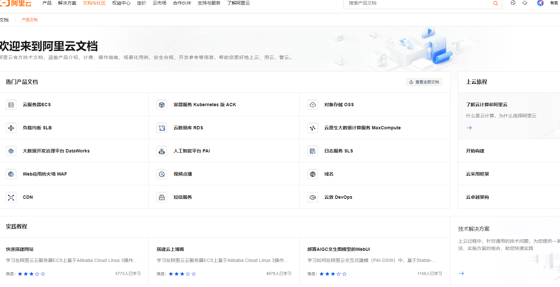Click the CDN product icon
Screen dimensions: 560x287
(x=11, y=197)
